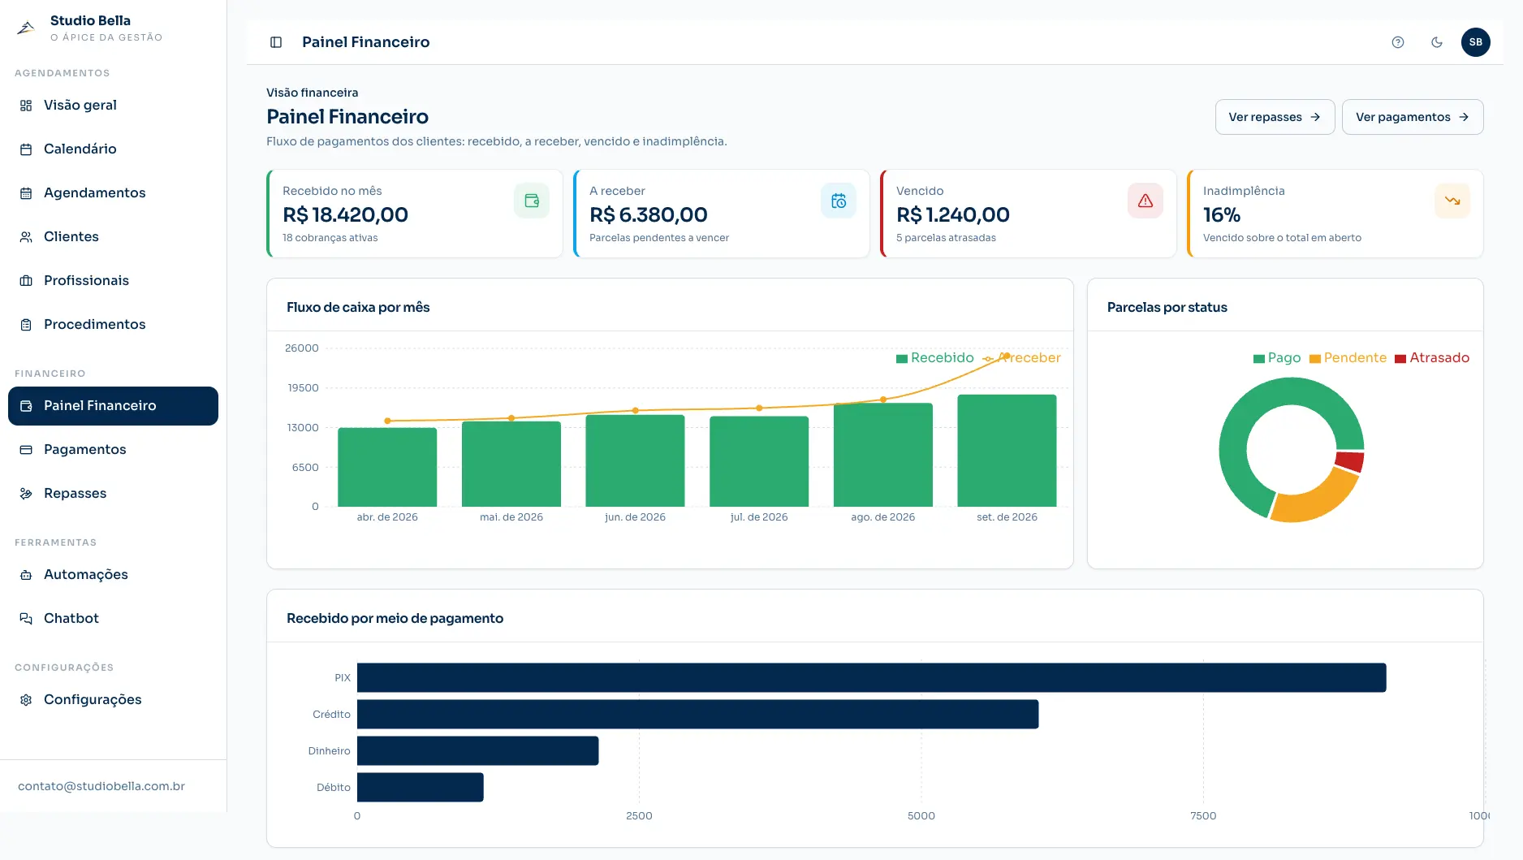Click the Fluxo de caixa por mês title
The width and height of the screenshot is (1523, 860).
click(x=358, y=308)
